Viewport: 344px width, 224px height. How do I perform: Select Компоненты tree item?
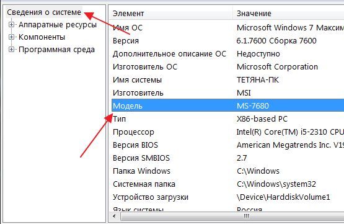(42, 37)
